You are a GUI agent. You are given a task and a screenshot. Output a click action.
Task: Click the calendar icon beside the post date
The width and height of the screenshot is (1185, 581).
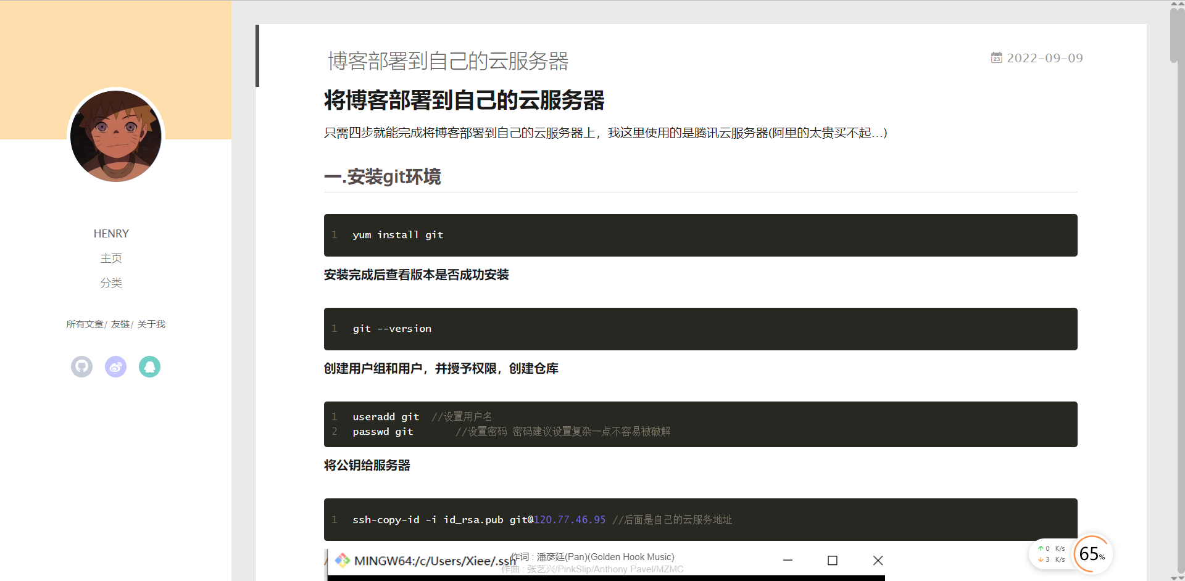tap(996, 58)
